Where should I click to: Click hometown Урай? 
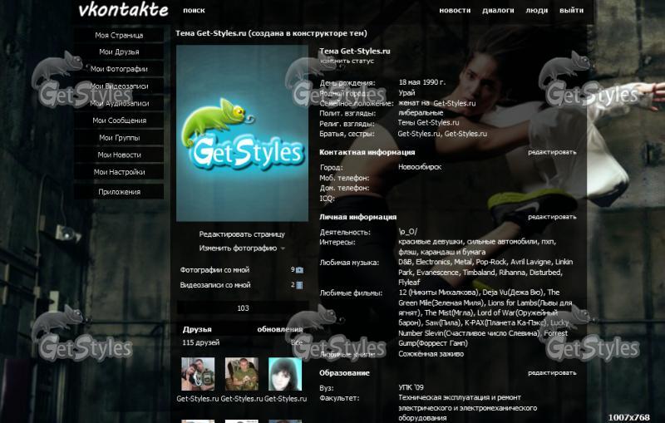coord(406,93)
